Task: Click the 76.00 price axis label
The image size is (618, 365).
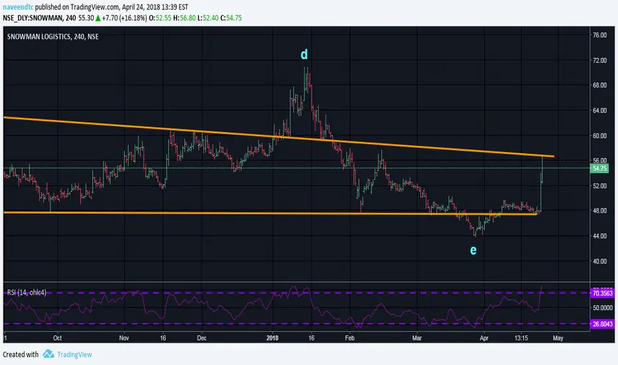Action: (599, 35)
